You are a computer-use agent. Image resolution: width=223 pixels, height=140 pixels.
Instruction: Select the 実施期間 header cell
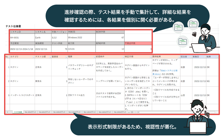click(x=43, y=43)
